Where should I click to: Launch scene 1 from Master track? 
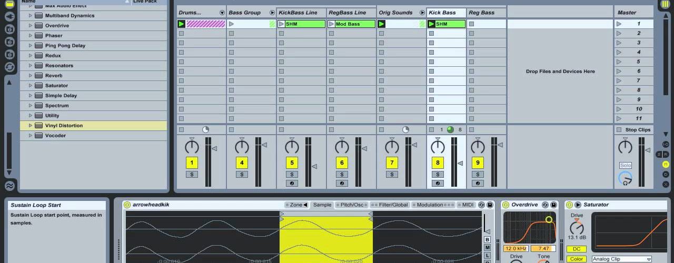pyautogui.click(x=619, y=24)
